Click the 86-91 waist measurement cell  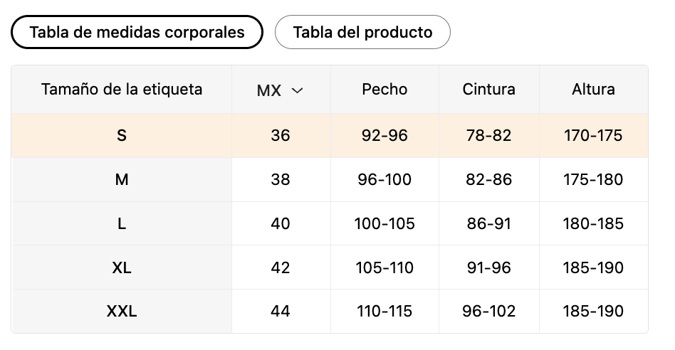(x=488, y=224)
